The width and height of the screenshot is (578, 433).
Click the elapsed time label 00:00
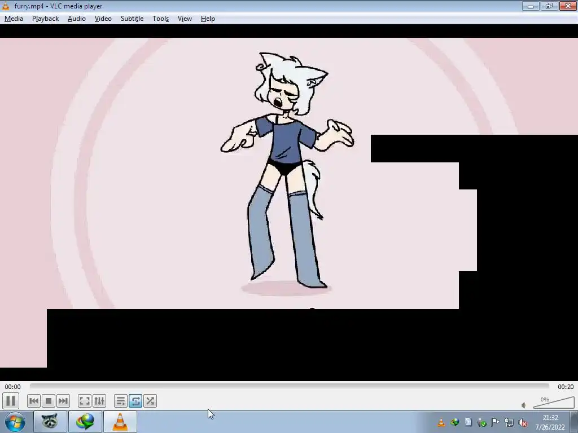click(12, 387)
